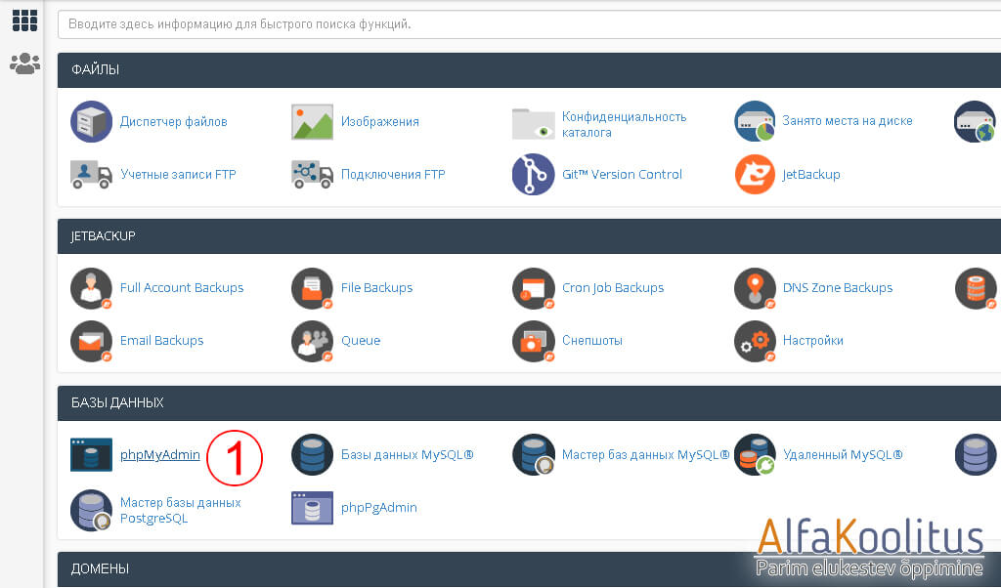
Task: Open Подключения FTP link
Action: (x=393, y=175)
